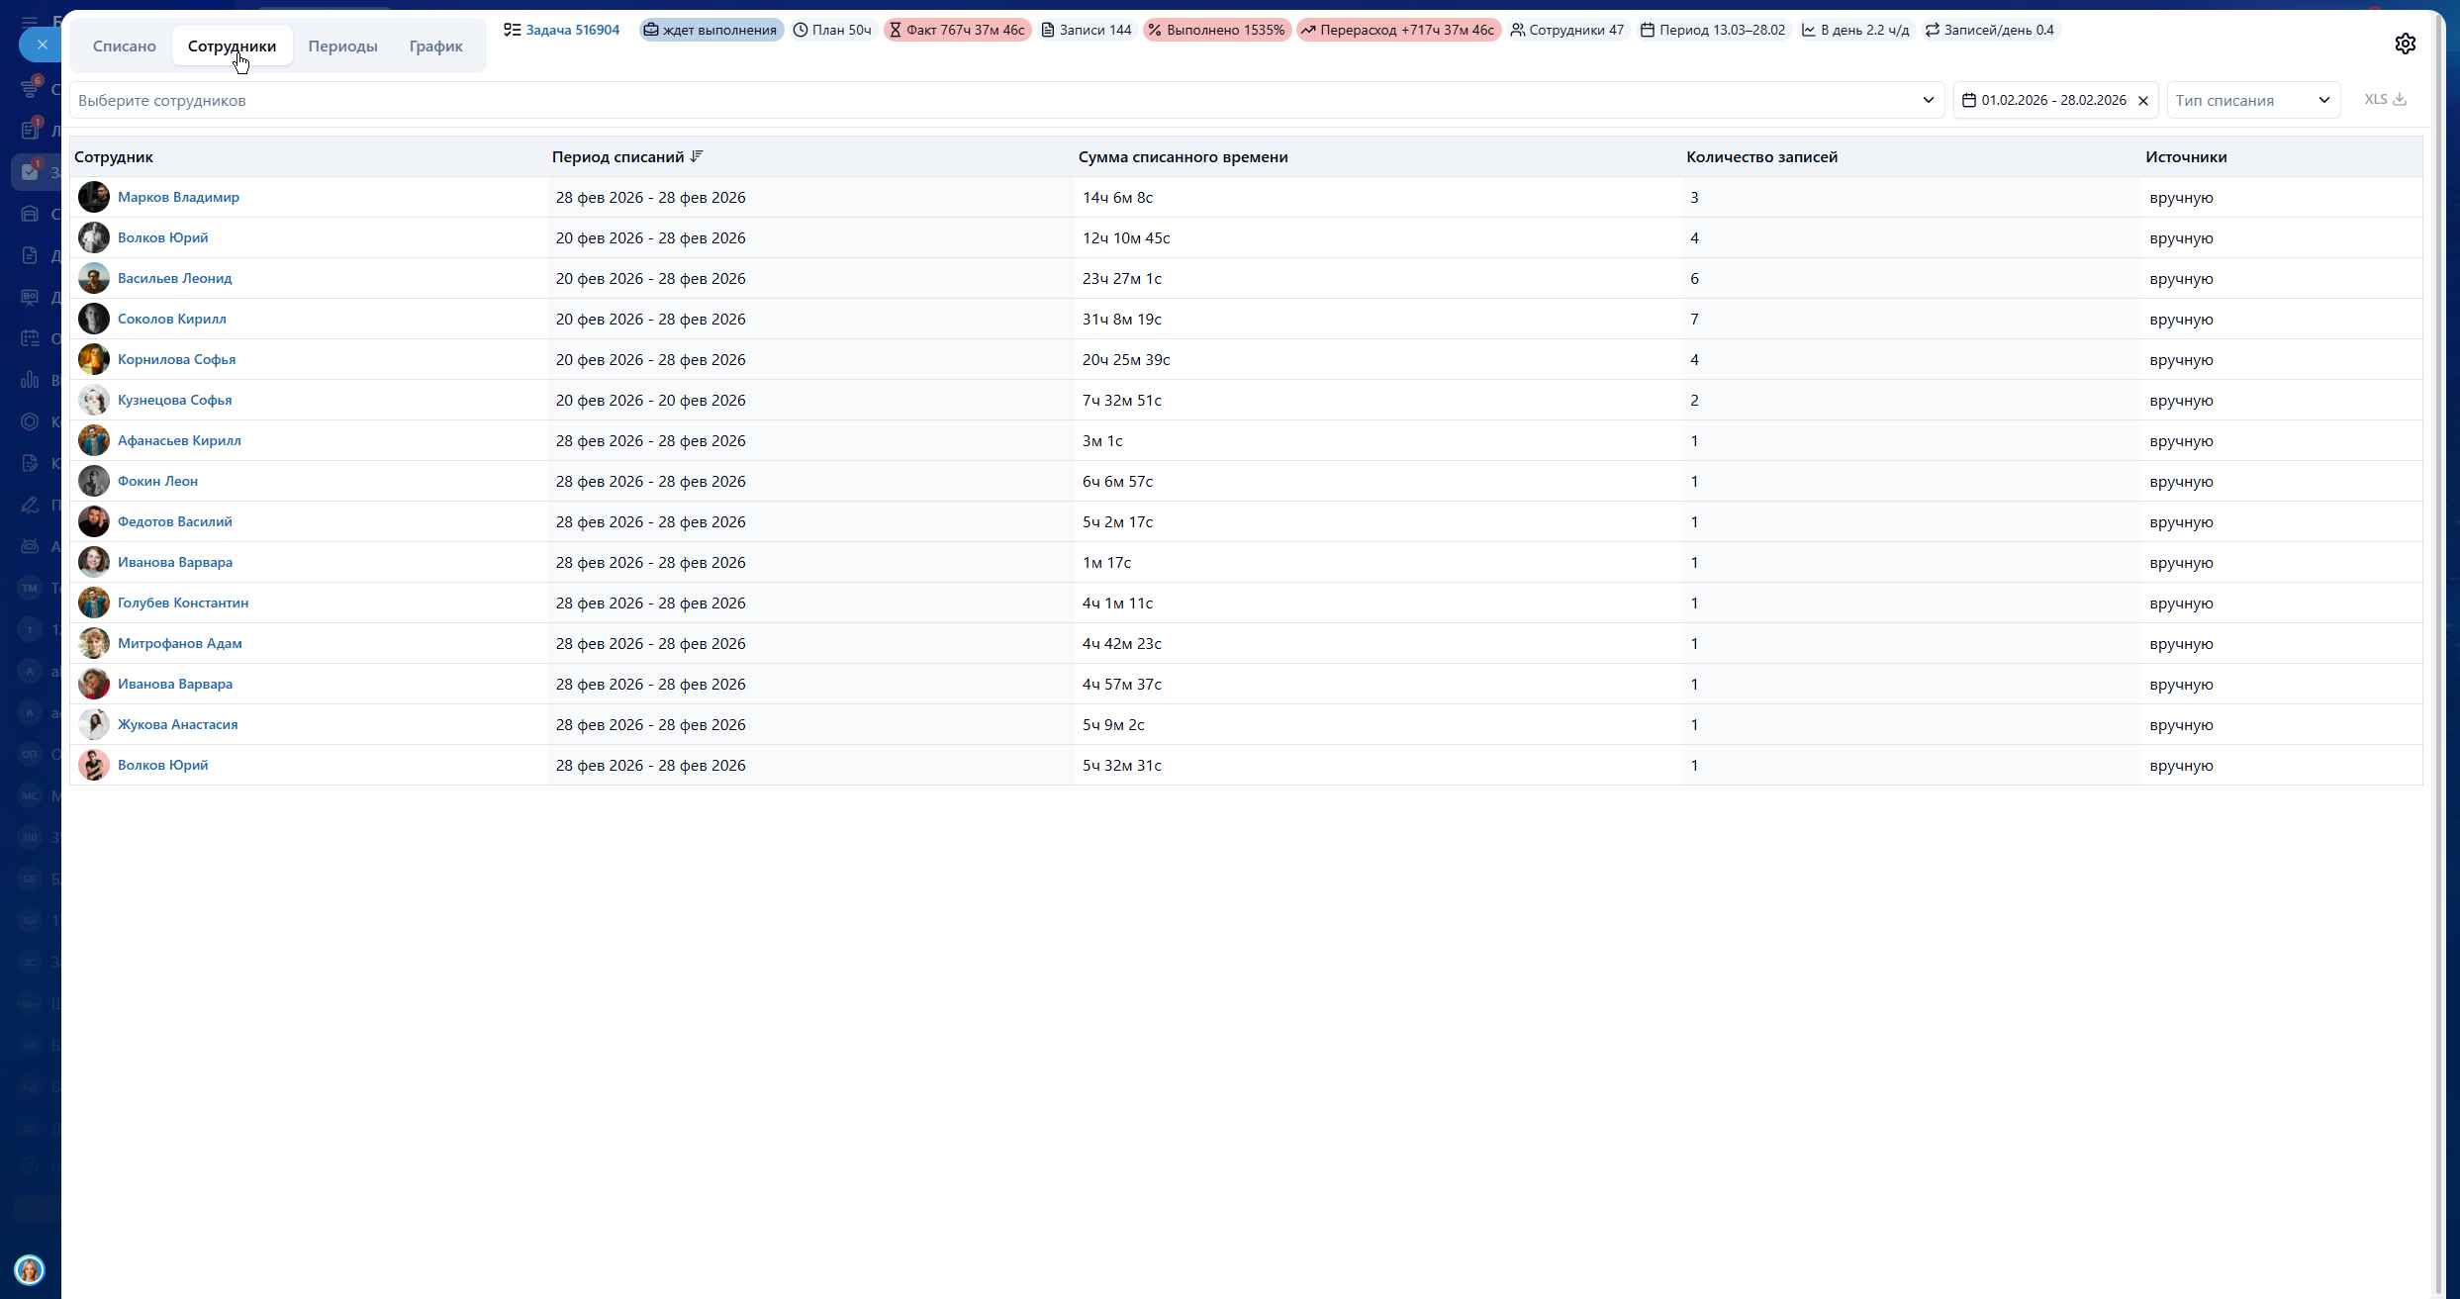Expand the Выберите сотрудников dropdown
The image size is (2460, 1299).
[1928, 100]
